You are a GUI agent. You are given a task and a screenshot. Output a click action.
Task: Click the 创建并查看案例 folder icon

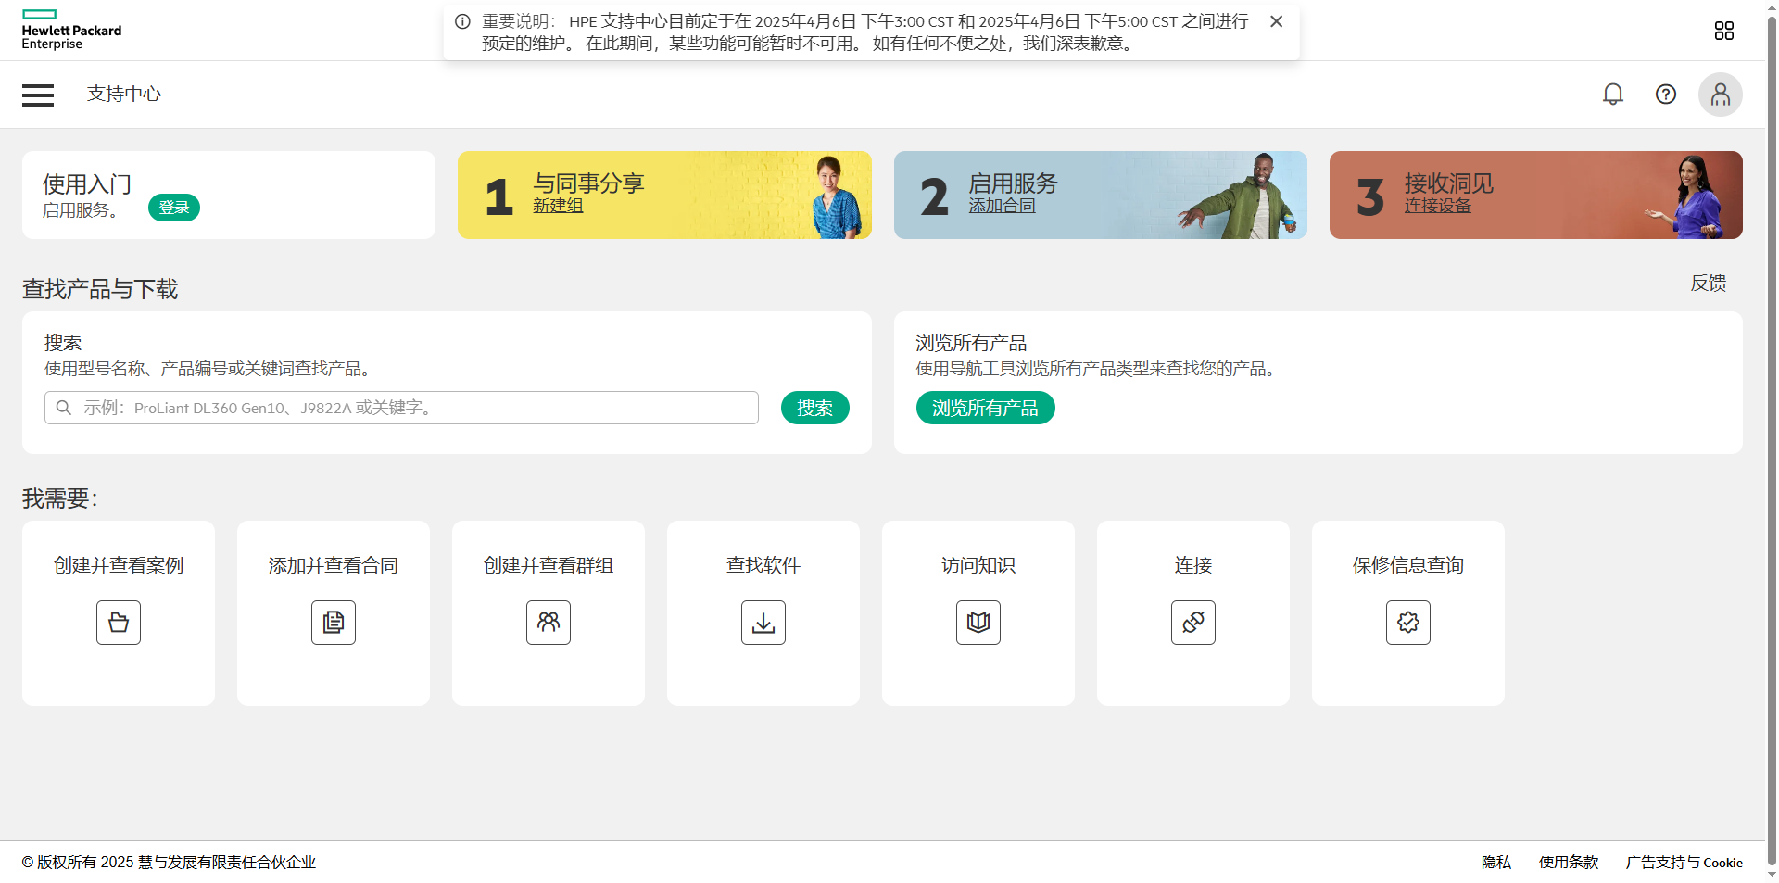click(x=119, y=623)
